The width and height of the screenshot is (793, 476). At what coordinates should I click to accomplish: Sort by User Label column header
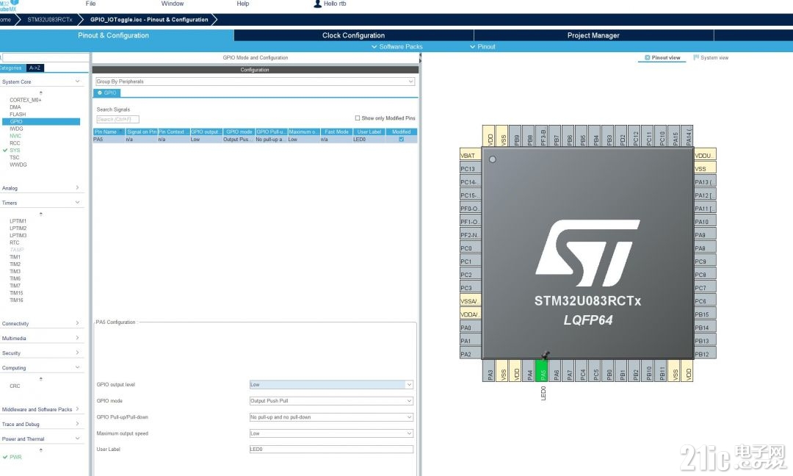click(369, 132)
